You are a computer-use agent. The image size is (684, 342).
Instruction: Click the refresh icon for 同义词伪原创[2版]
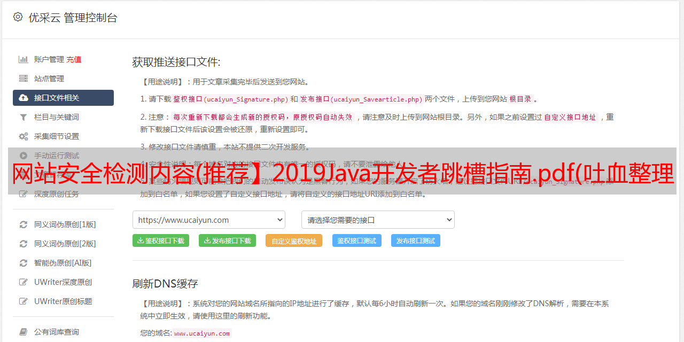pos(24,244)
